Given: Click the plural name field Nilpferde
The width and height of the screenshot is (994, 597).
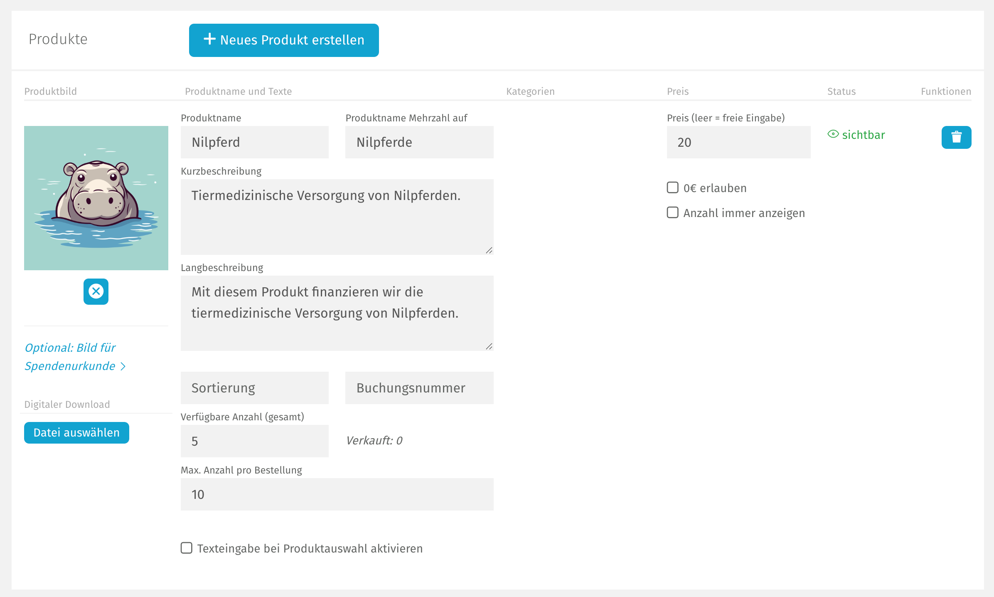Looking at the screenshot, I should [419, 142].
